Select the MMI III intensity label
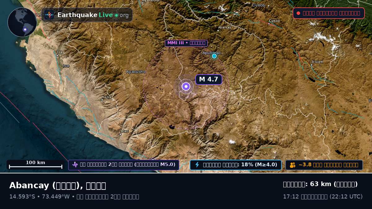Image resolution: width=372 pixels, height=209 pixels. 186,43
